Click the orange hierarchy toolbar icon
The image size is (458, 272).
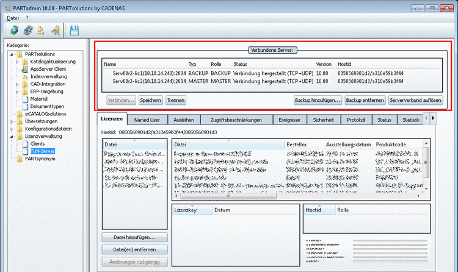41,30
